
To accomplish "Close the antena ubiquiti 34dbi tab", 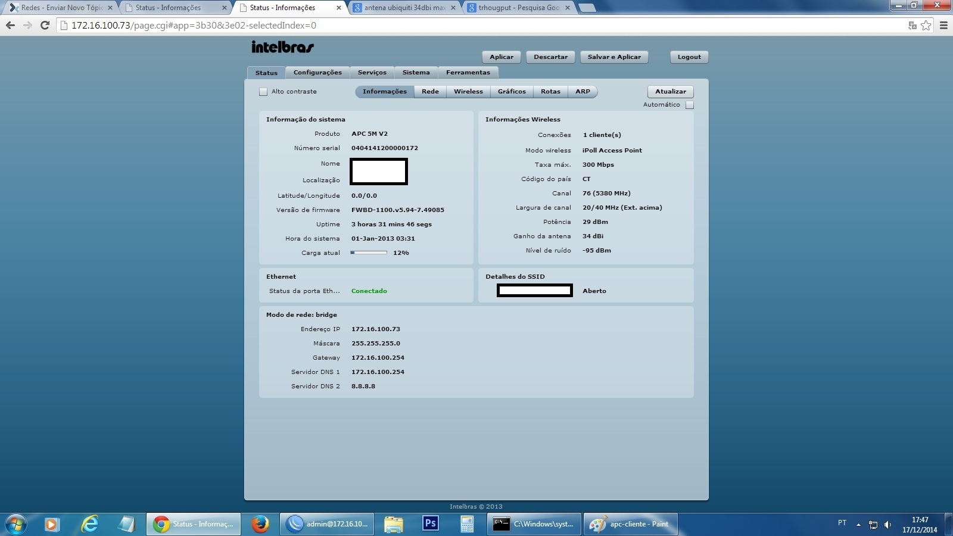I will (453, 8).
